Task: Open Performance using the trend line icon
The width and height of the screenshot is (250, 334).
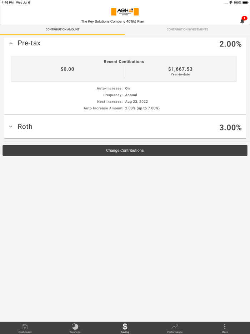Action: [x=175, y=326]
